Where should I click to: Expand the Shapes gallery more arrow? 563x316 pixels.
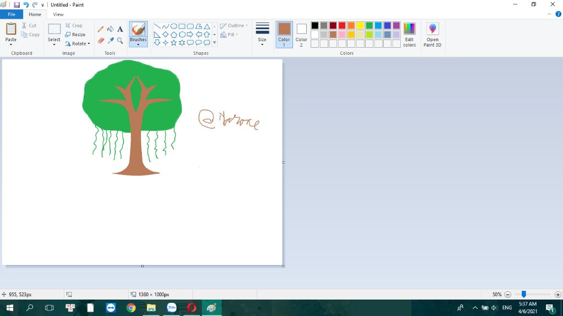(215, 43)
